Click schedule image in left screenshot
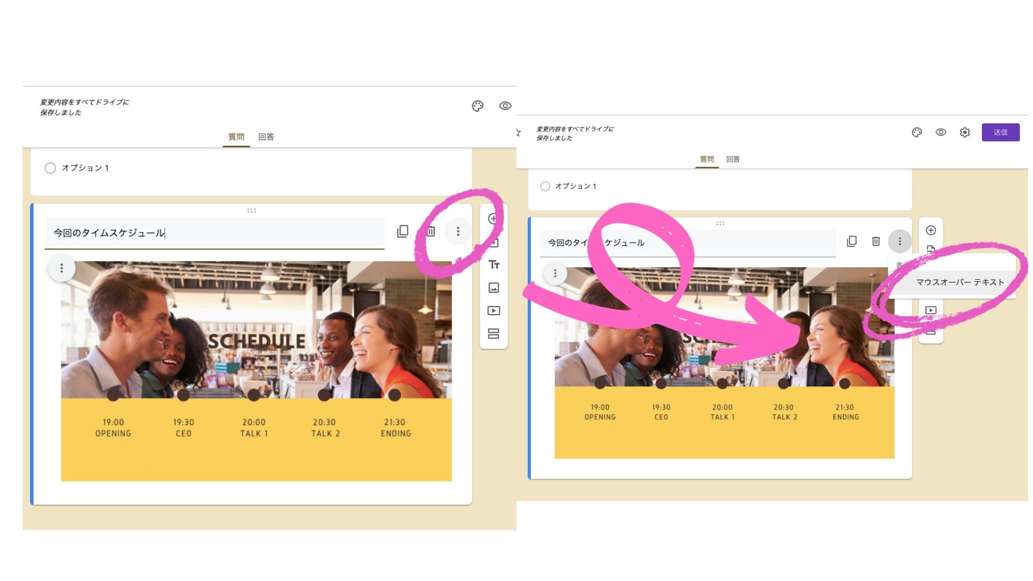Image resolution: width=1033 pixels, height=581 pixels. [x=256, y=371]
